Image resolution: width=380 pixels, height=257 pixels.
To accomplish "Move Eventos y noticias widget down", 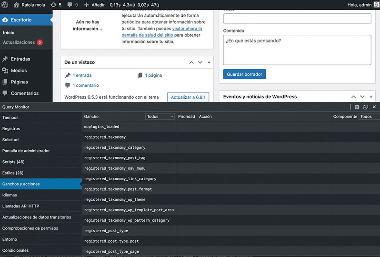I will 362,97.
